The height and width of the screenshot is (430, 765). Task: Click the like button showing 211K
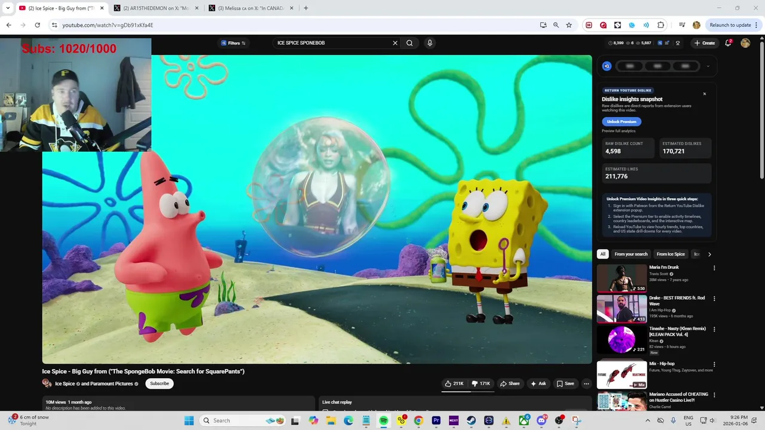point(454,383)
